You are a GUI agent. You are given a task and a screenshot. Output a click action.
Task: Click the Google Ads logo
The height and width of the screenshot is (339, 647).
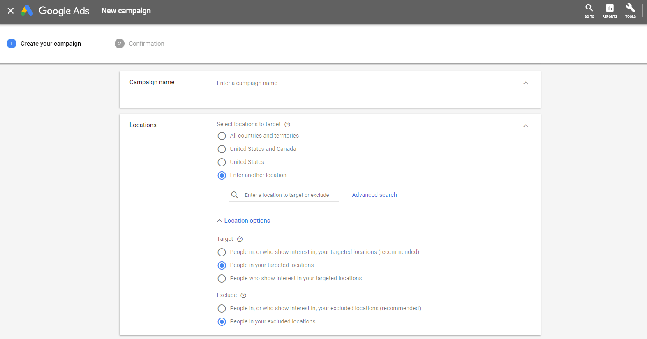tap(55, 11)
